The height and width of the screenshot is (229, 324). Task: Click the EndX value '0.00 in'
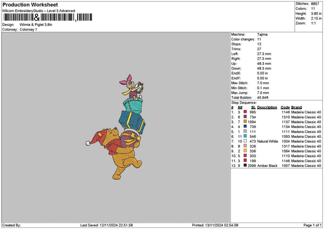pyautogui.click(x=262, y=73)
